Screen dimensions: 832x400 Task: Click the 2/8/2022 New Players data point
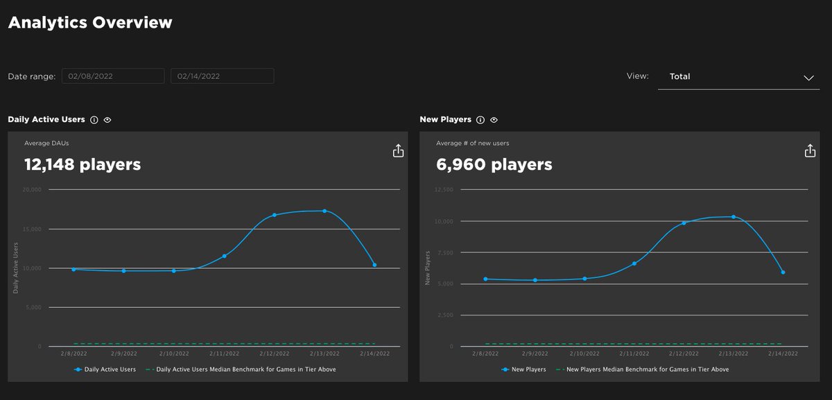click(485, 279)
